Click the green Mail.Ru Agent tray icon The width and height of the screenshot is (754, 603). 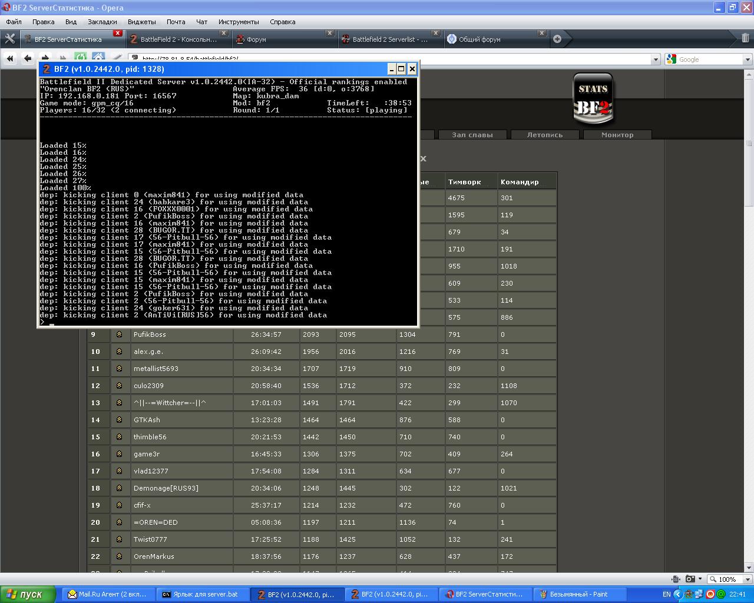click(x=721, y=594)
